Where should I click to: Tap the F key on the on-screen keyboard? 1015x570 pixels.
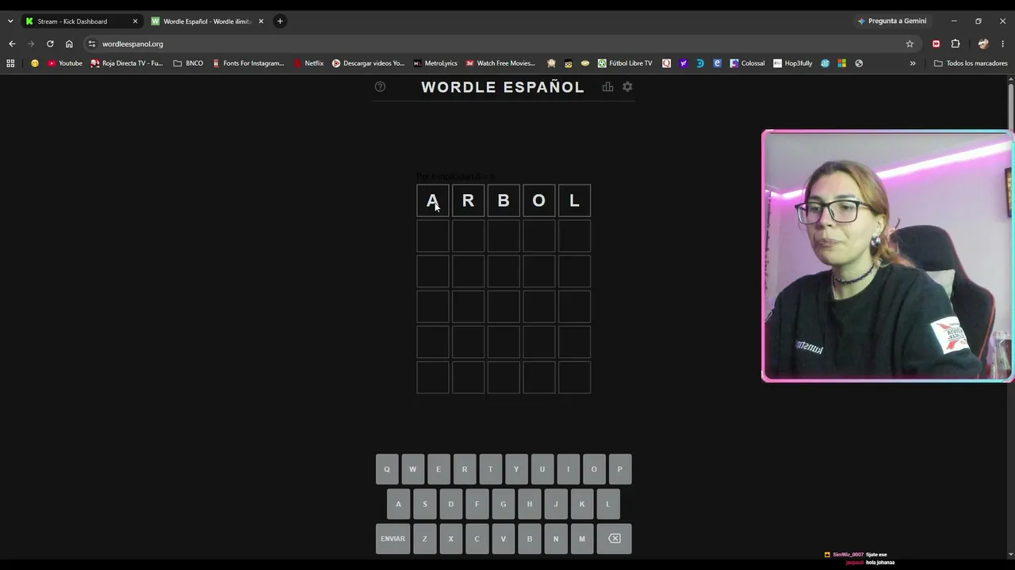[477, 503]
